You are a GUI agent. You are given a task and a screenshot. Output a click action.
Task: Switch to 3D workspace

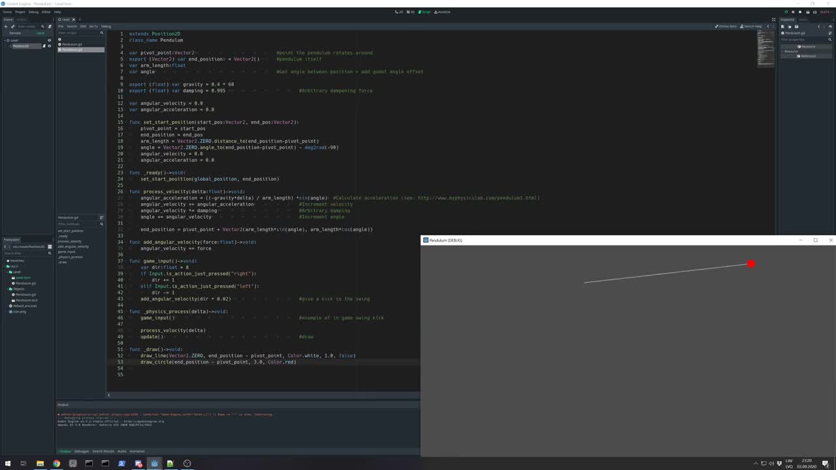pos(411,12)
